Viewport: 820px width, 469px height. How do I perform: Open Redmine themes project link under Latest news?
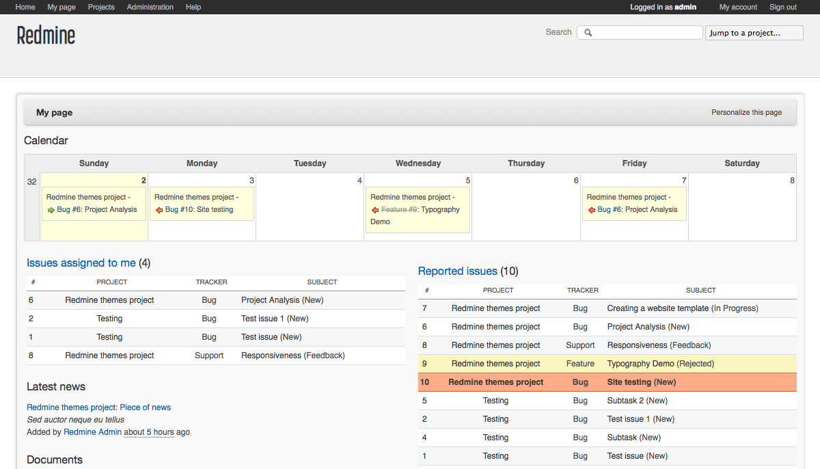71,407
